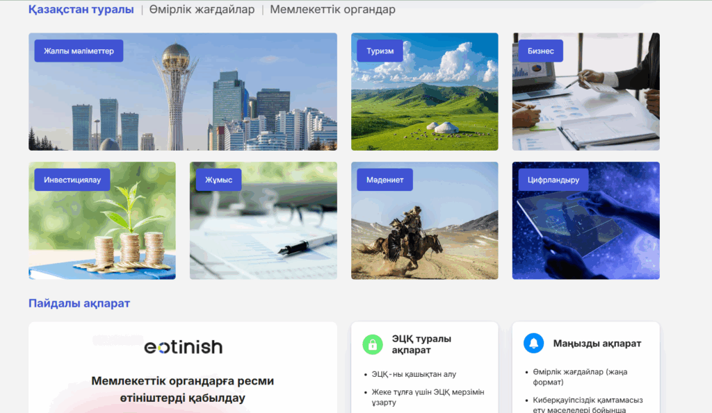Click the blue bell notification icon
Viewport: 712px width, 413px height.
534,344
